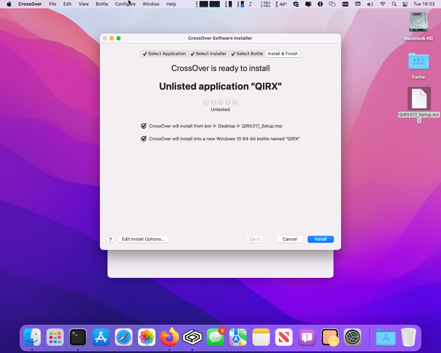Click the Eject button

(x=255, y=239)
